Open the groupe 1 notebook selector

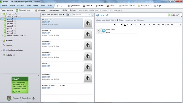(x=174, y=15)
